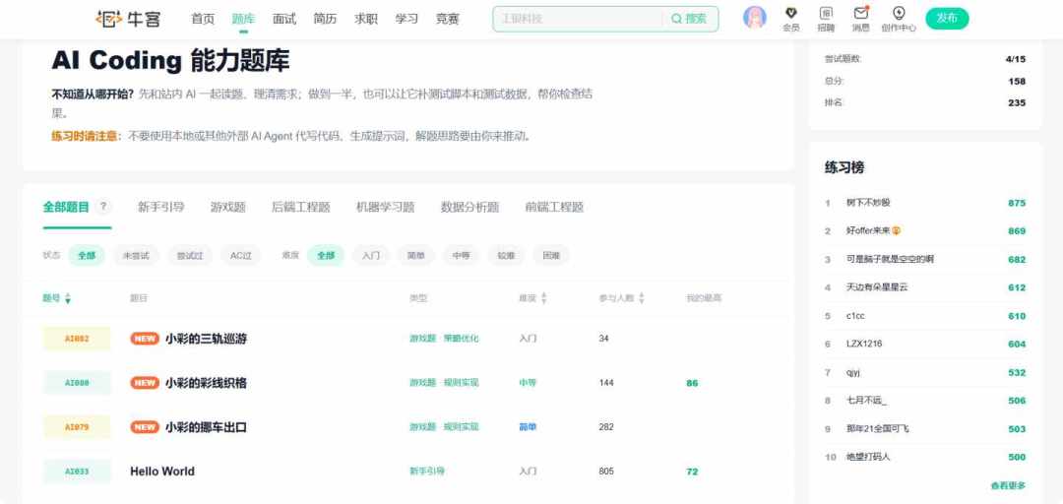Click the 策略优化 tag on 小彩的三轨巡游
The height and width of the screenshot is (504, 1063).
(461, 339)
